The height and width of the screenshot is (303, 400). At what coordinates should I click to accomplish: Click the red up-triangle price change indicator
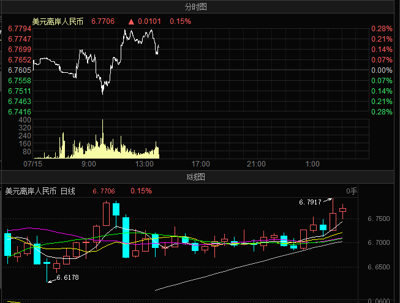click(130, 21)
